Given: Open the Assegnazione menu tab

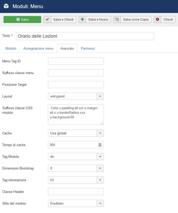Looking at the screenshot, I should pos(38,48).
